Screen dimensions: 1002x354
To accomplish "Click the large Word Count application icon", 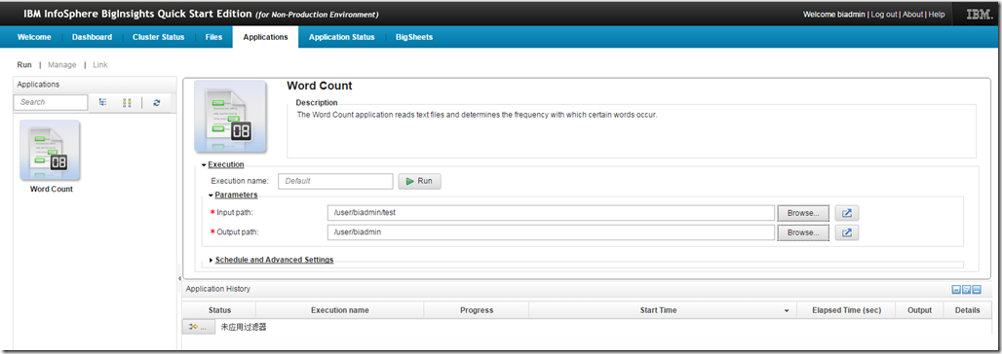I will (231, 116).
